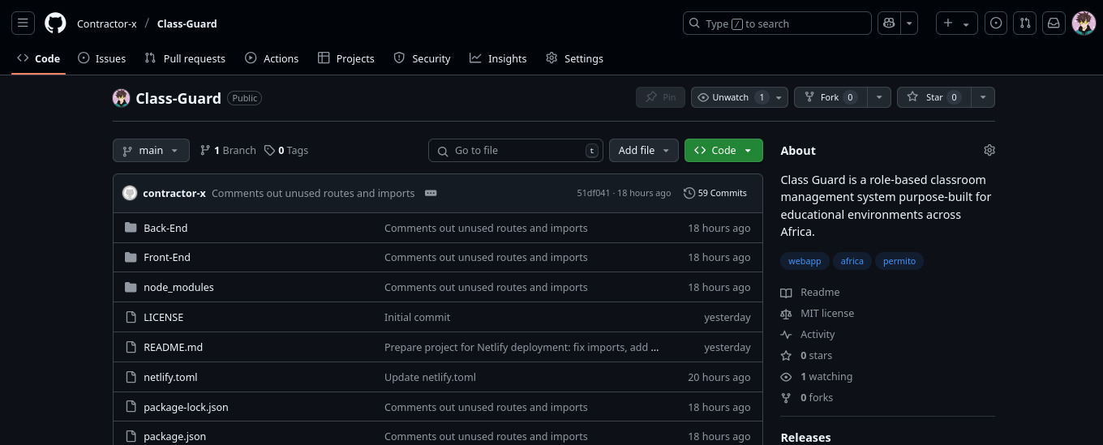Click the Front-End folder icon

pyautogui.click(x=131, y=257)
